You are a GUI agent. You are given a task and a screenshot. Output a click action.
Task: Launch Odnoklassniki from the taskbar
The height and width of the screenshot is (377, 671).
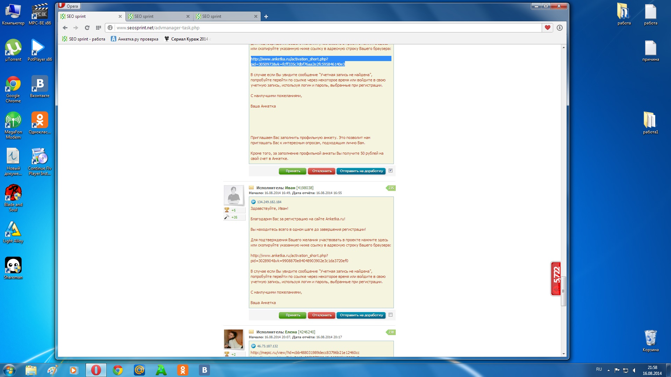[182, 370]
